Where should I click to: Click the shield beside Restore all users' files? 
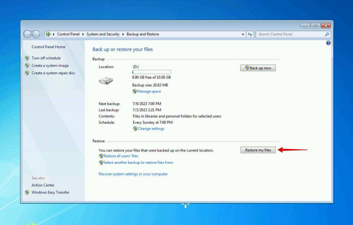point(101,156)
